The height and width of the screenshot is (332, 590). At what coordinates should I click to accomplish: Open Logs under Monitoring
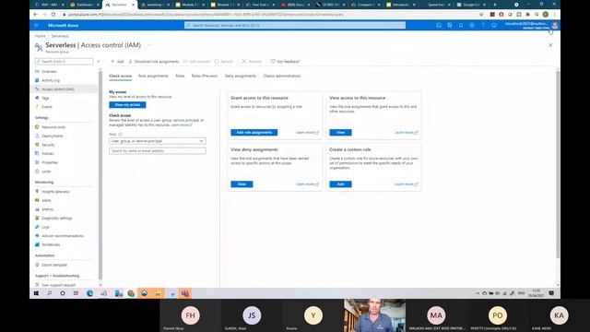[x=45, y=228]
